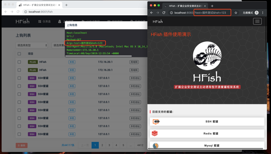Open the 请选择类型 type dropdown
This screenshot has width=271, height=154.
[32, 45]
